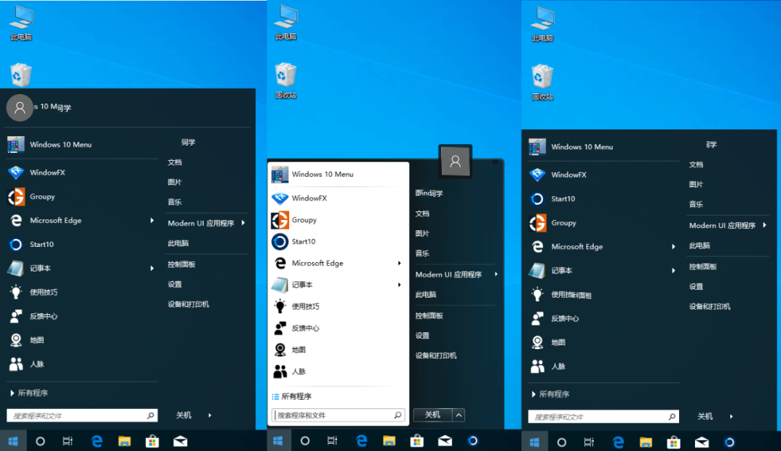Click the user picture tile in the middle start menu
This screenshot has height=451, width=781.
[x=456, y=161]
